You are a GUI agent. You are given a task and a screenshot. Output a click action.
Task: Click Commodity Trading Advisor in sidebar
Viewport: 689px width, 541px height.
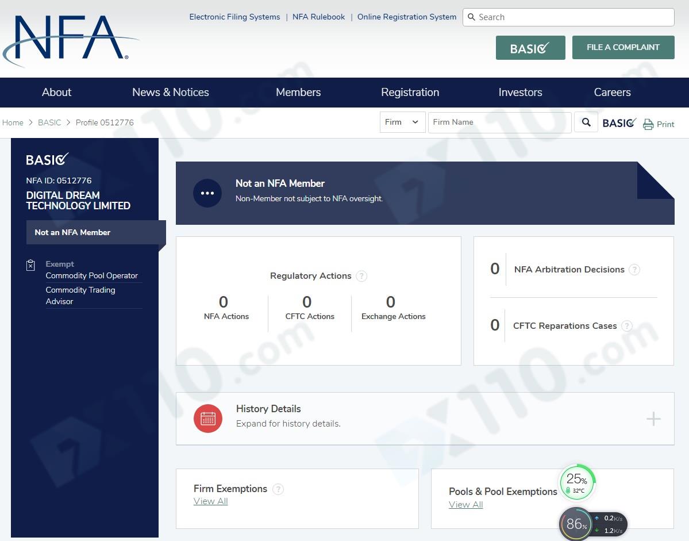tap(80, 296)
